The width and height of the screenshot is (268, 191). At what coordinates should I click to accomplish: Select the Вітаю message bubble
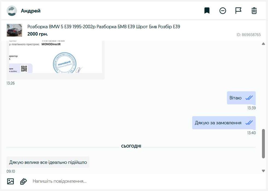click(x=241, y=98)
